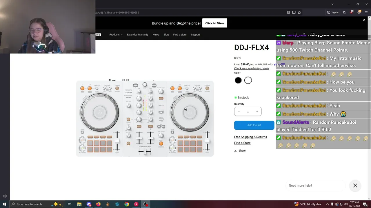Screen dimensions: 371x208
Task: Click the Find a Store link below cart
Action: pyautogui.click(x=242, y=143)
